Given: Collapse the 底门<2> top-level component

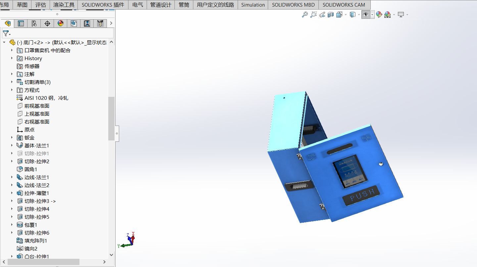Looking at the screenshot, I should click(4, 42).
